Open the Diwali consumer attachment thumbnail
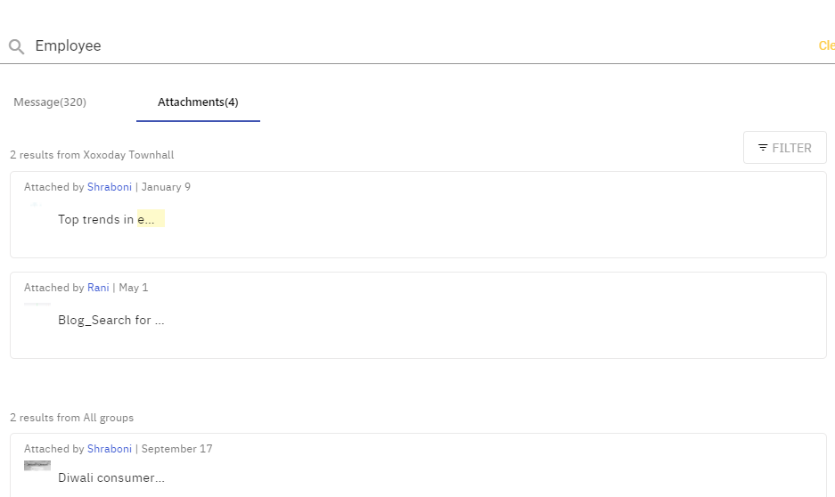 [37, 466]
